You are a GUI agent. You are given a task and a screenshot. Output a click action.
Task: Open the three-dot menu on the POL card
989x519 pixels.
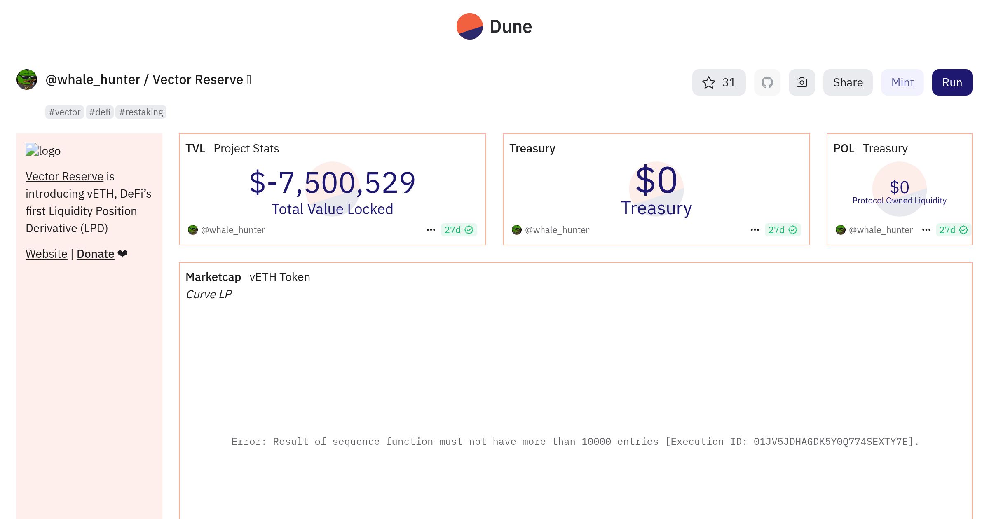pos(926,230)
